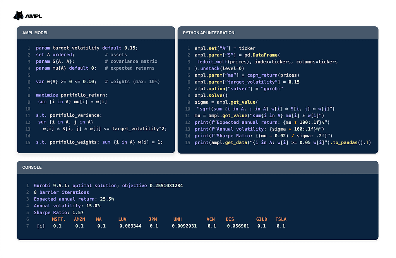
Task: Select the PYTHON API INTEGRATION panel header
Action: pos(208,33)
